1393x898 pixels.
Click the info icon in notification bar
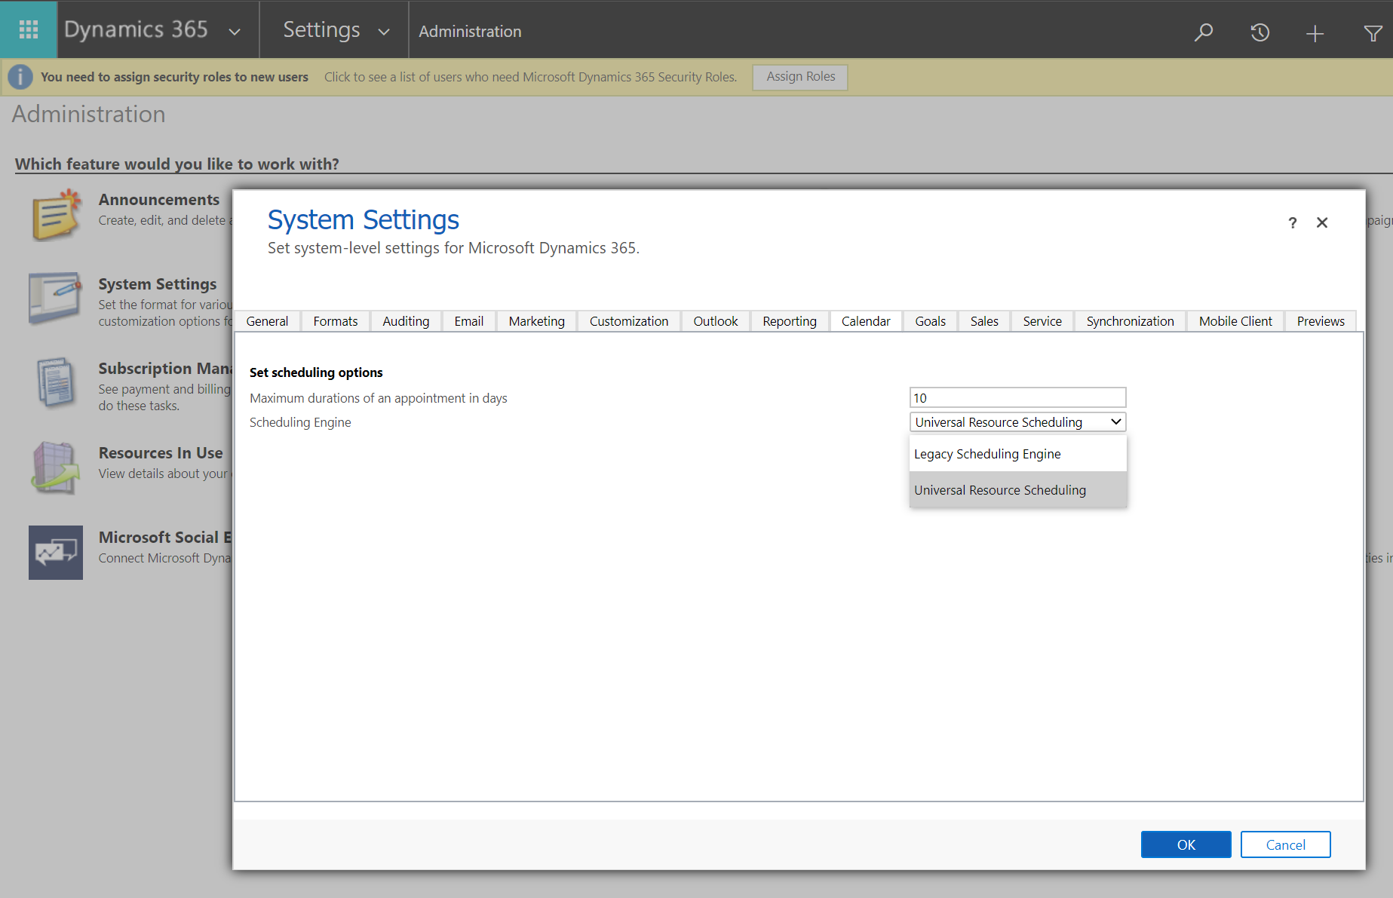[20, 77]
